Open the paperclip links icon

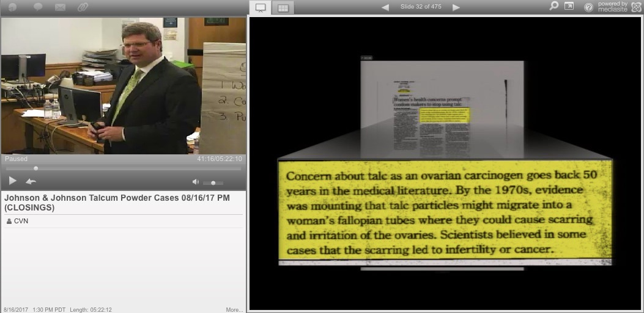(83, 7)
